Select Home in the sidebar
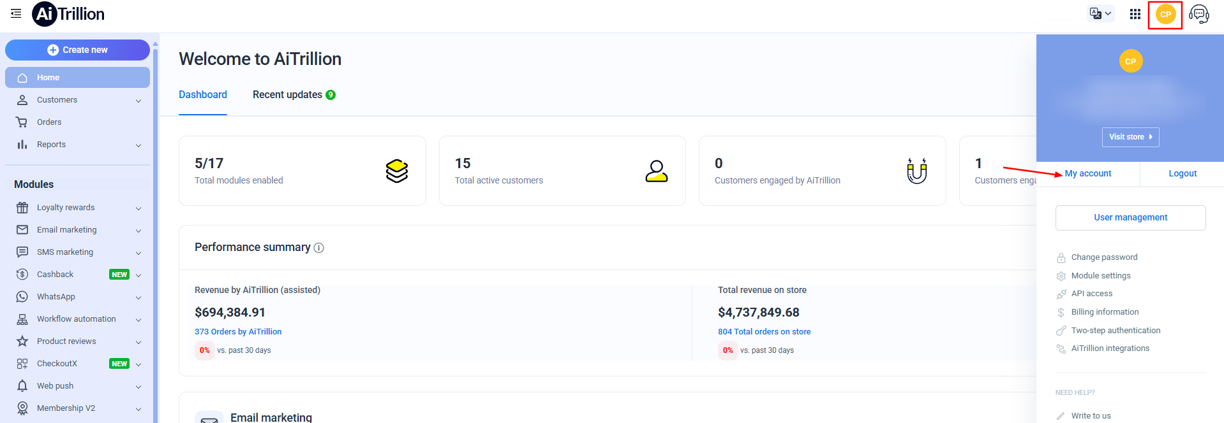 77,78
